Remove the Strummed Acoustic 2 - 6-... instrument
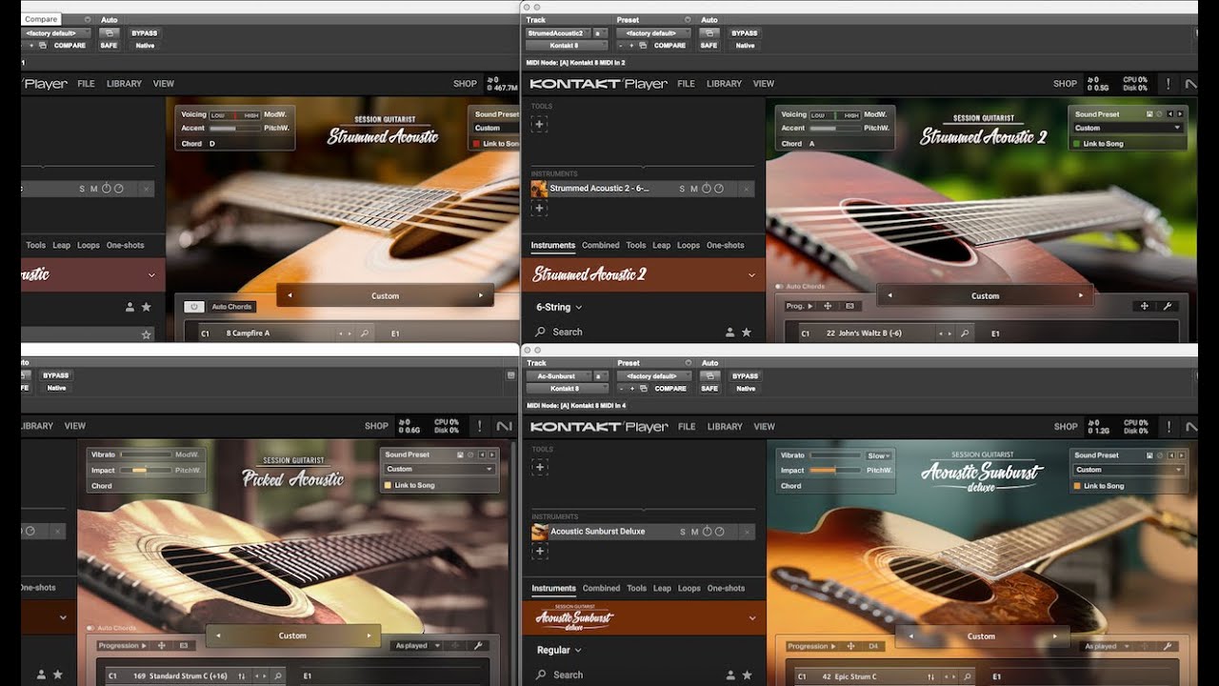The width and height of the screenshot is (1219, 686). tap(746, 189)
